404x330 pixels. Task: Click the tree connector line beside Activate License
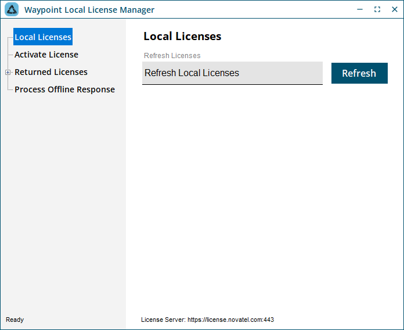[x=10, y=55]
